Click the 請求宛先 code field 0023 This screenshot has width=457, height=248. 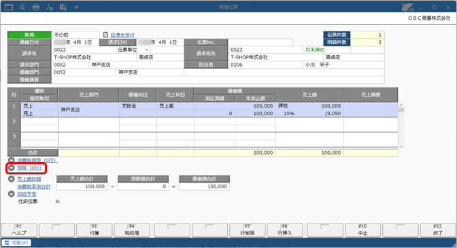(265, 50)
